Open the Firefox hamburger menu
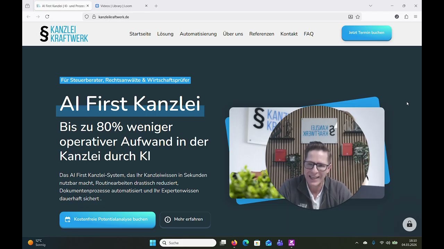This screenshot has height=249, width=444. [x=416, y=17]
